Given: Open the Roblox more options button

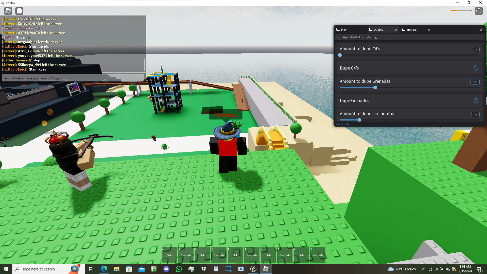Looking at the screenshot, I should pos(479,11).
